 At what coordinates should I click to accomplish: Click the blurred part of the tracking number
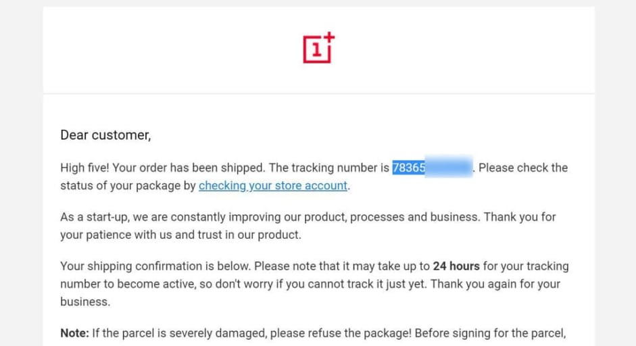[x=449, y=167]
